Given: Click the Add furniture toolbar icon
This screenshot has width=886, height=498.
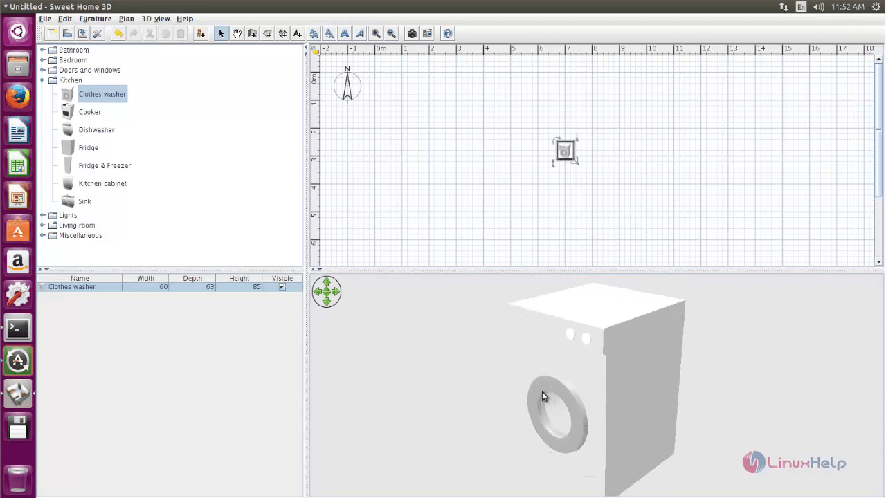Looking at the screenshot, I should click(200, 33).
